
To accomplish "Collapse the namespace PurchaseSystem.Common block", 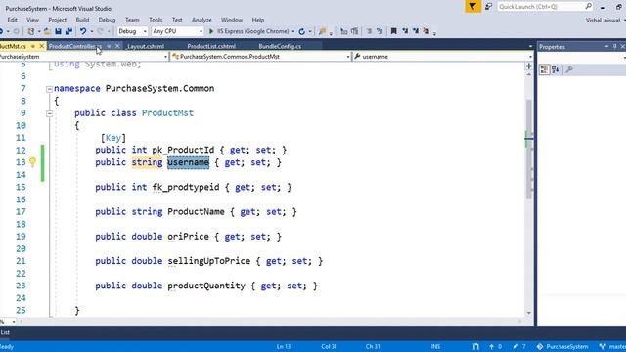I will click(x=49, y=89).
